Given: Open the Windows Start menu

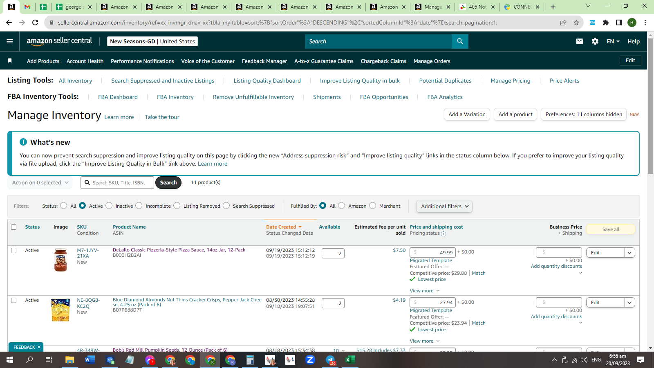Looking at the screenshot, I should [x=10, y=360].
